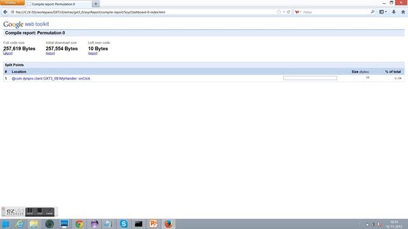Go to the Firefox home page icon
Viewport: 408px width, 229px height.
[403, 12]
